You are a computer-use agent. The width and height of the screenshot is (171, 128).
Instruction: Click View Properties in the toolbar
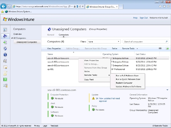54,49
